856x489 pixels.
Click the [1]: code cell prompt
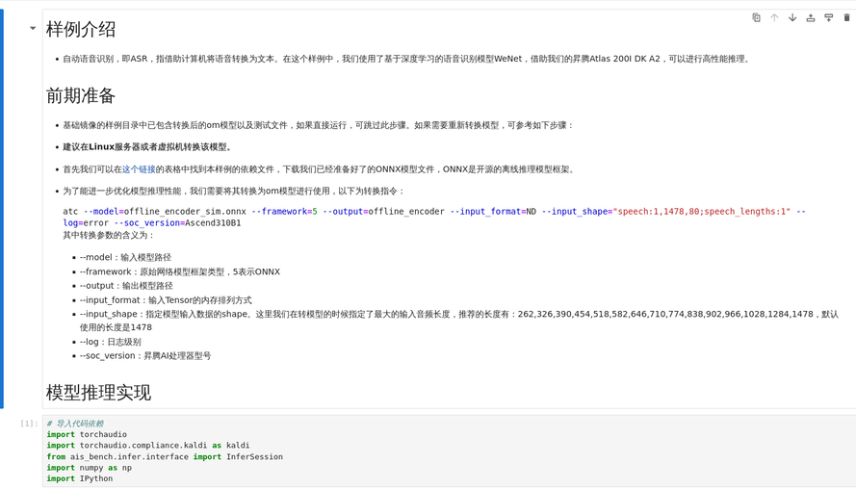coord(29,424)
